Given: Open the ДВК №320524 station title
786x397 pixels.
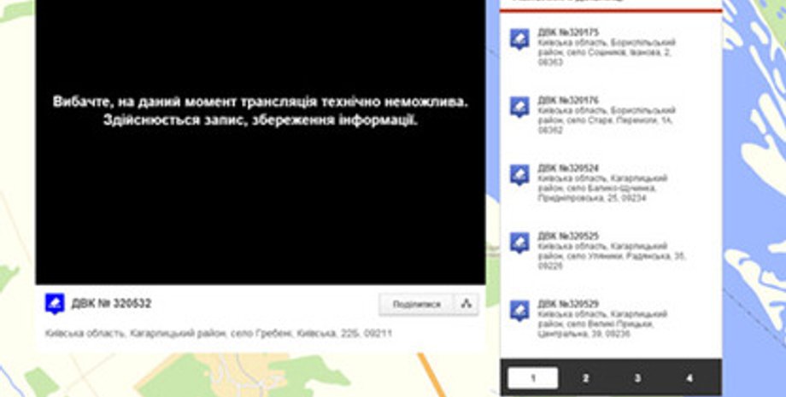Looking at the screenshot, I should point(568,168).
